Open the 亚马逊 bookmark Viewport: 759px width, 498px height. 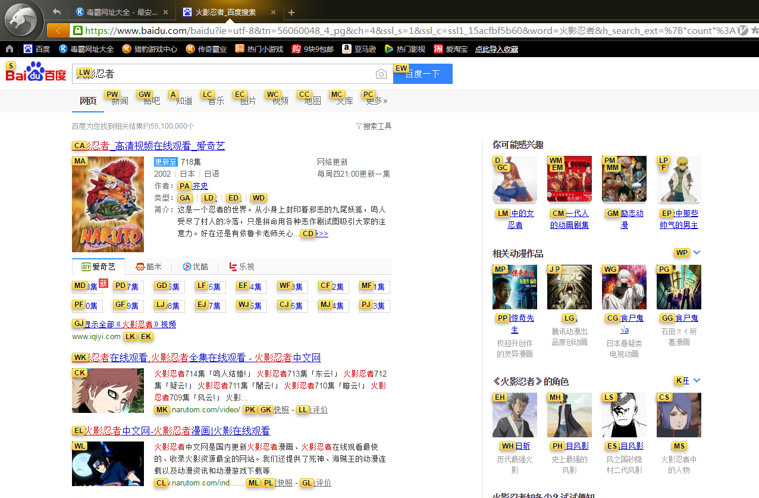coord(359,49)
